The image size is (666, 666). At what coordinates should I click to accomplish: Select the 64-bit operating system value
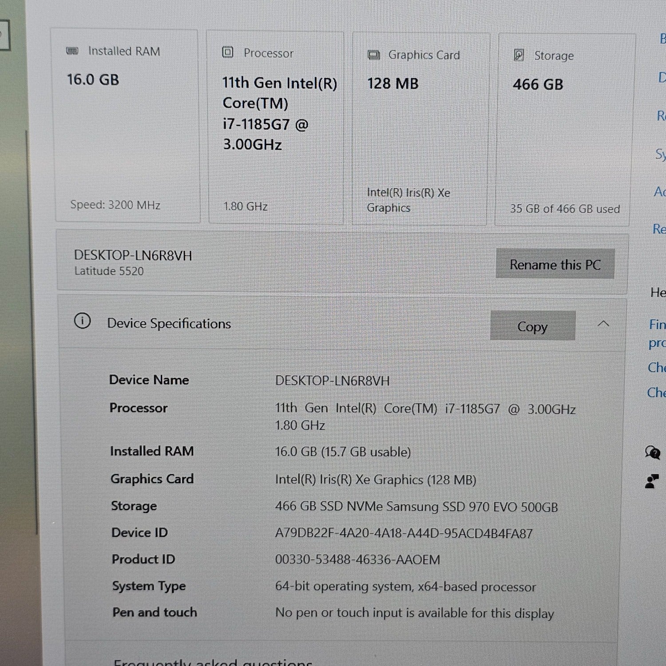[405, 587]
